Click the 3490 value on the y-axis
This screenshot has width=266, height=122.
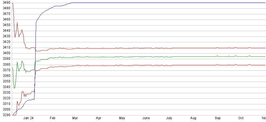(5, 3)
